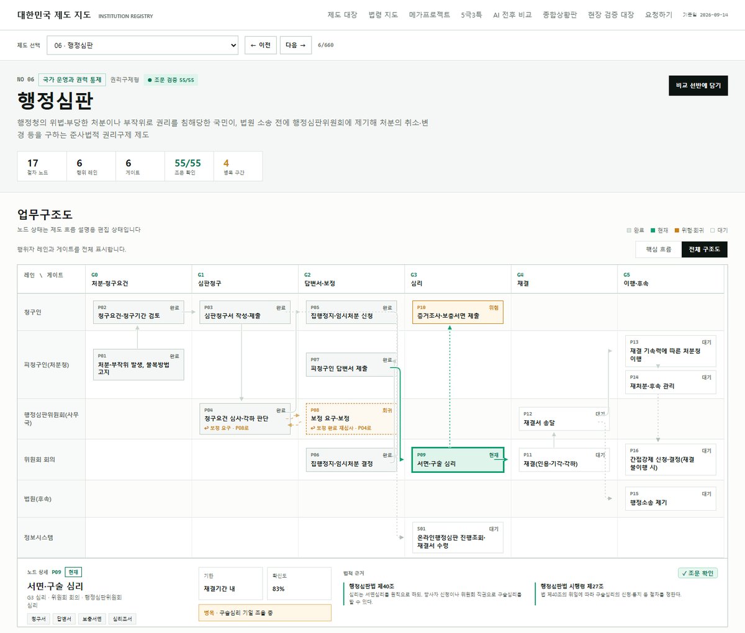The image size is (745, 633).
Task: Click the 보충서면 document tag
Action: 93,619
